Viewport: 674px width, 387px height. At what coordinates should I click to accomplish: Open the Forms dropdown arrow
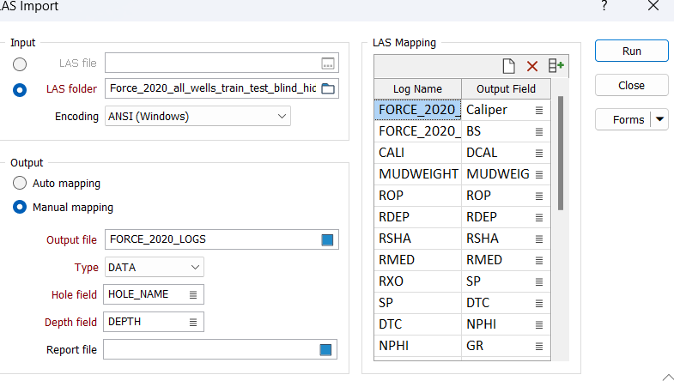[660, 120]
